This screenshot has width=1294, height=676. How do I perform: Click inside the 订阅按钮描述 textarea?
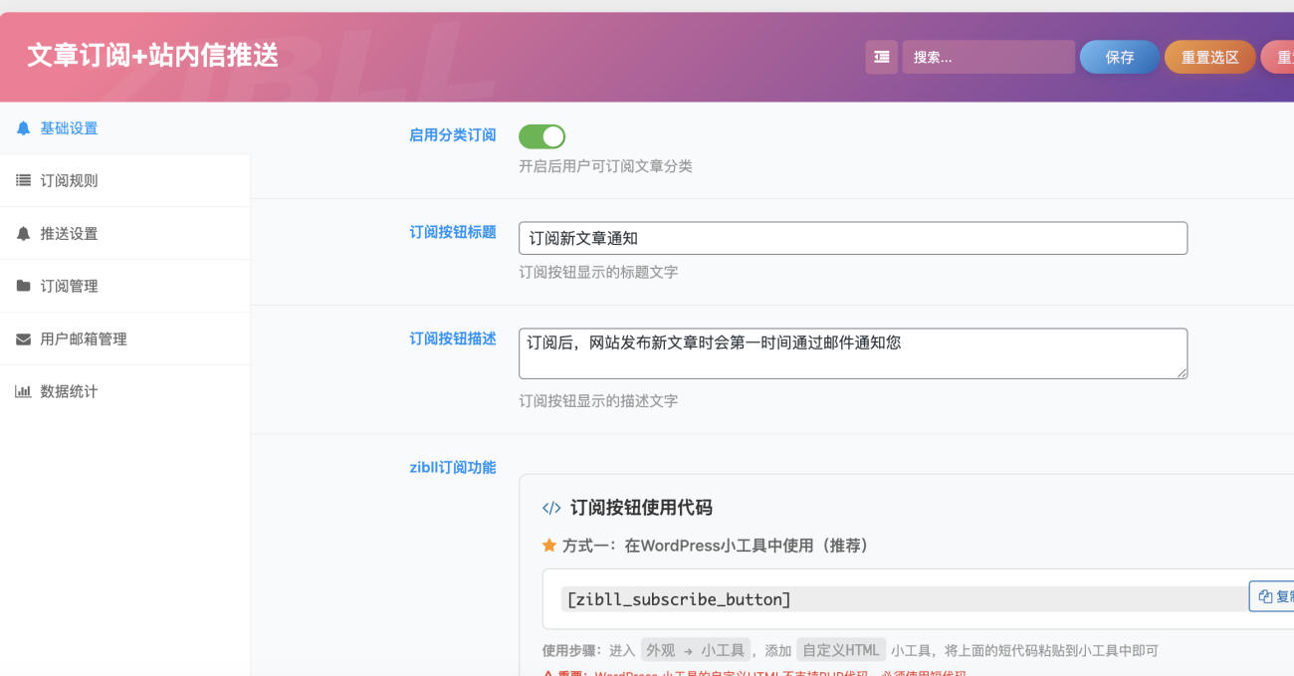(852, 353)
